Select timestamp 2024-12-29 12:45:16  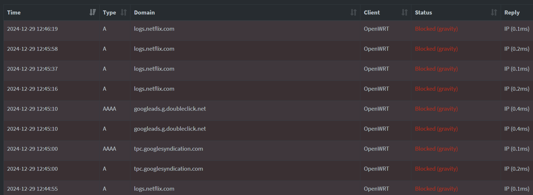[33, 89]
